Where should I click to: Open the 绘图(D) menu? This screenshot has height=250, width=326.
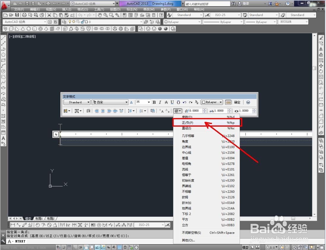[115, 9]
